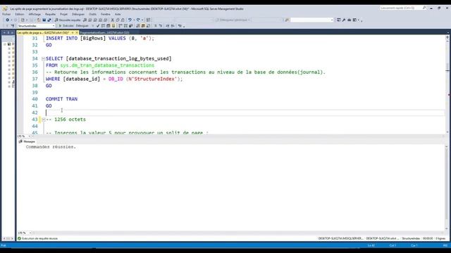Click the messages pane vertical scrollbar
Image resolution: width=451 pixels, height=253 pixels.
[x=446, y=188]
